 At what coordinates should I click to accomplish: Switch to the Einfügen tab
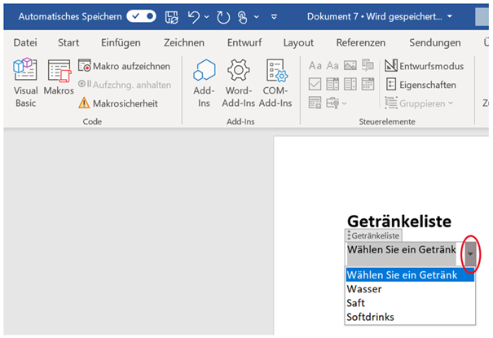(121, 42)
